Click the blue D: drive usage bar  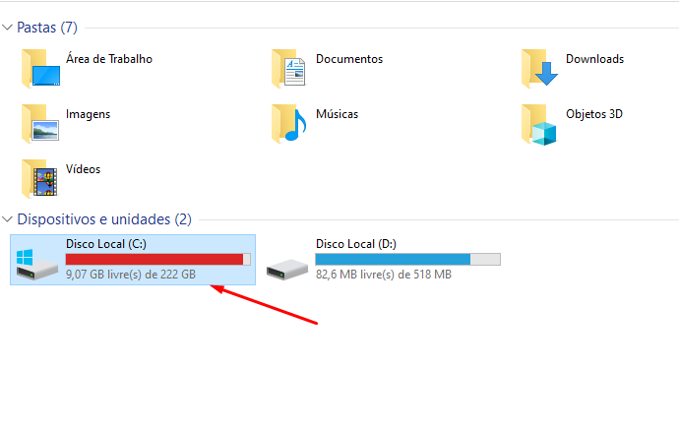[408, 259]
